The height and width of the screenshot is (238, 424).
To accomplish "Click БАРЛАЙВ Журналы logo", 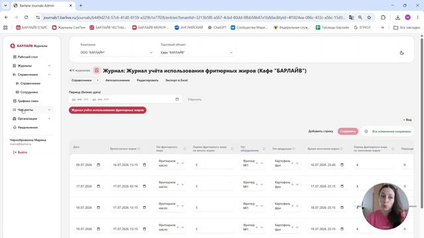I will pos(28,46).
